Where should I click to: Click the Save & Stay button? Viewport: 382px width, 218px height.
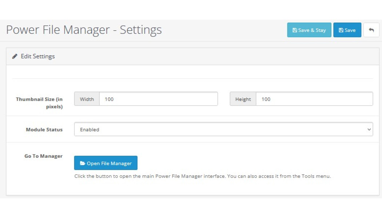point(309,30)
